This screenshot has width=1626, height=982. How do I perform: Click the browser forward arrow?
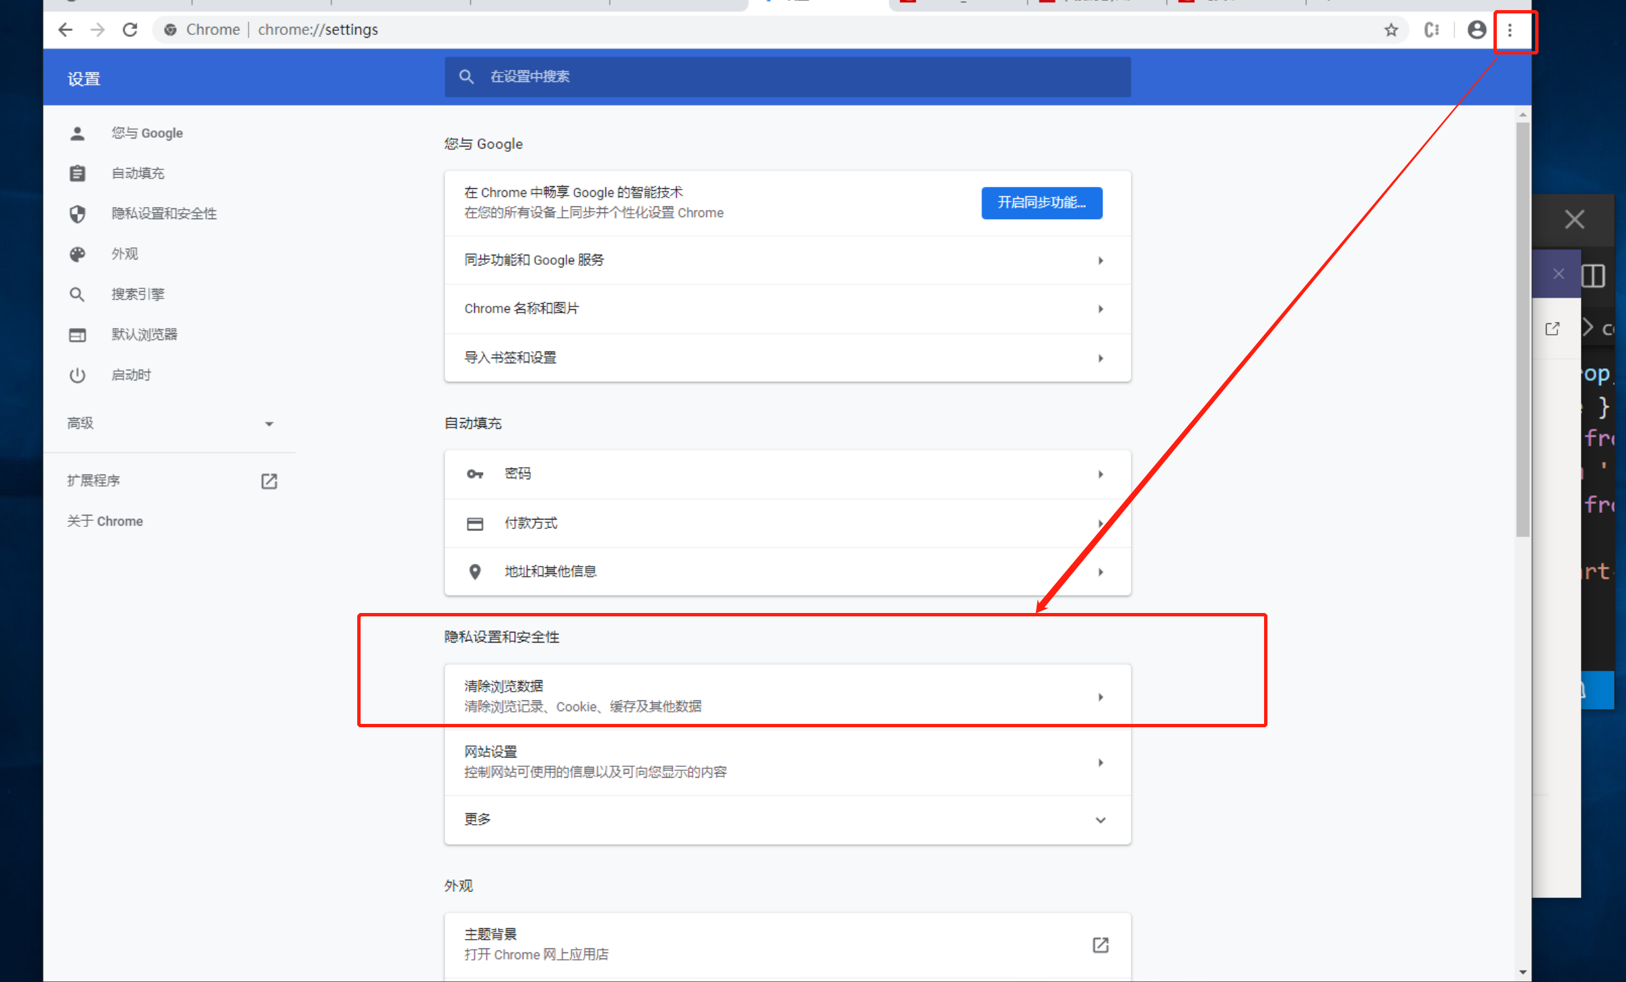[98, 30]
